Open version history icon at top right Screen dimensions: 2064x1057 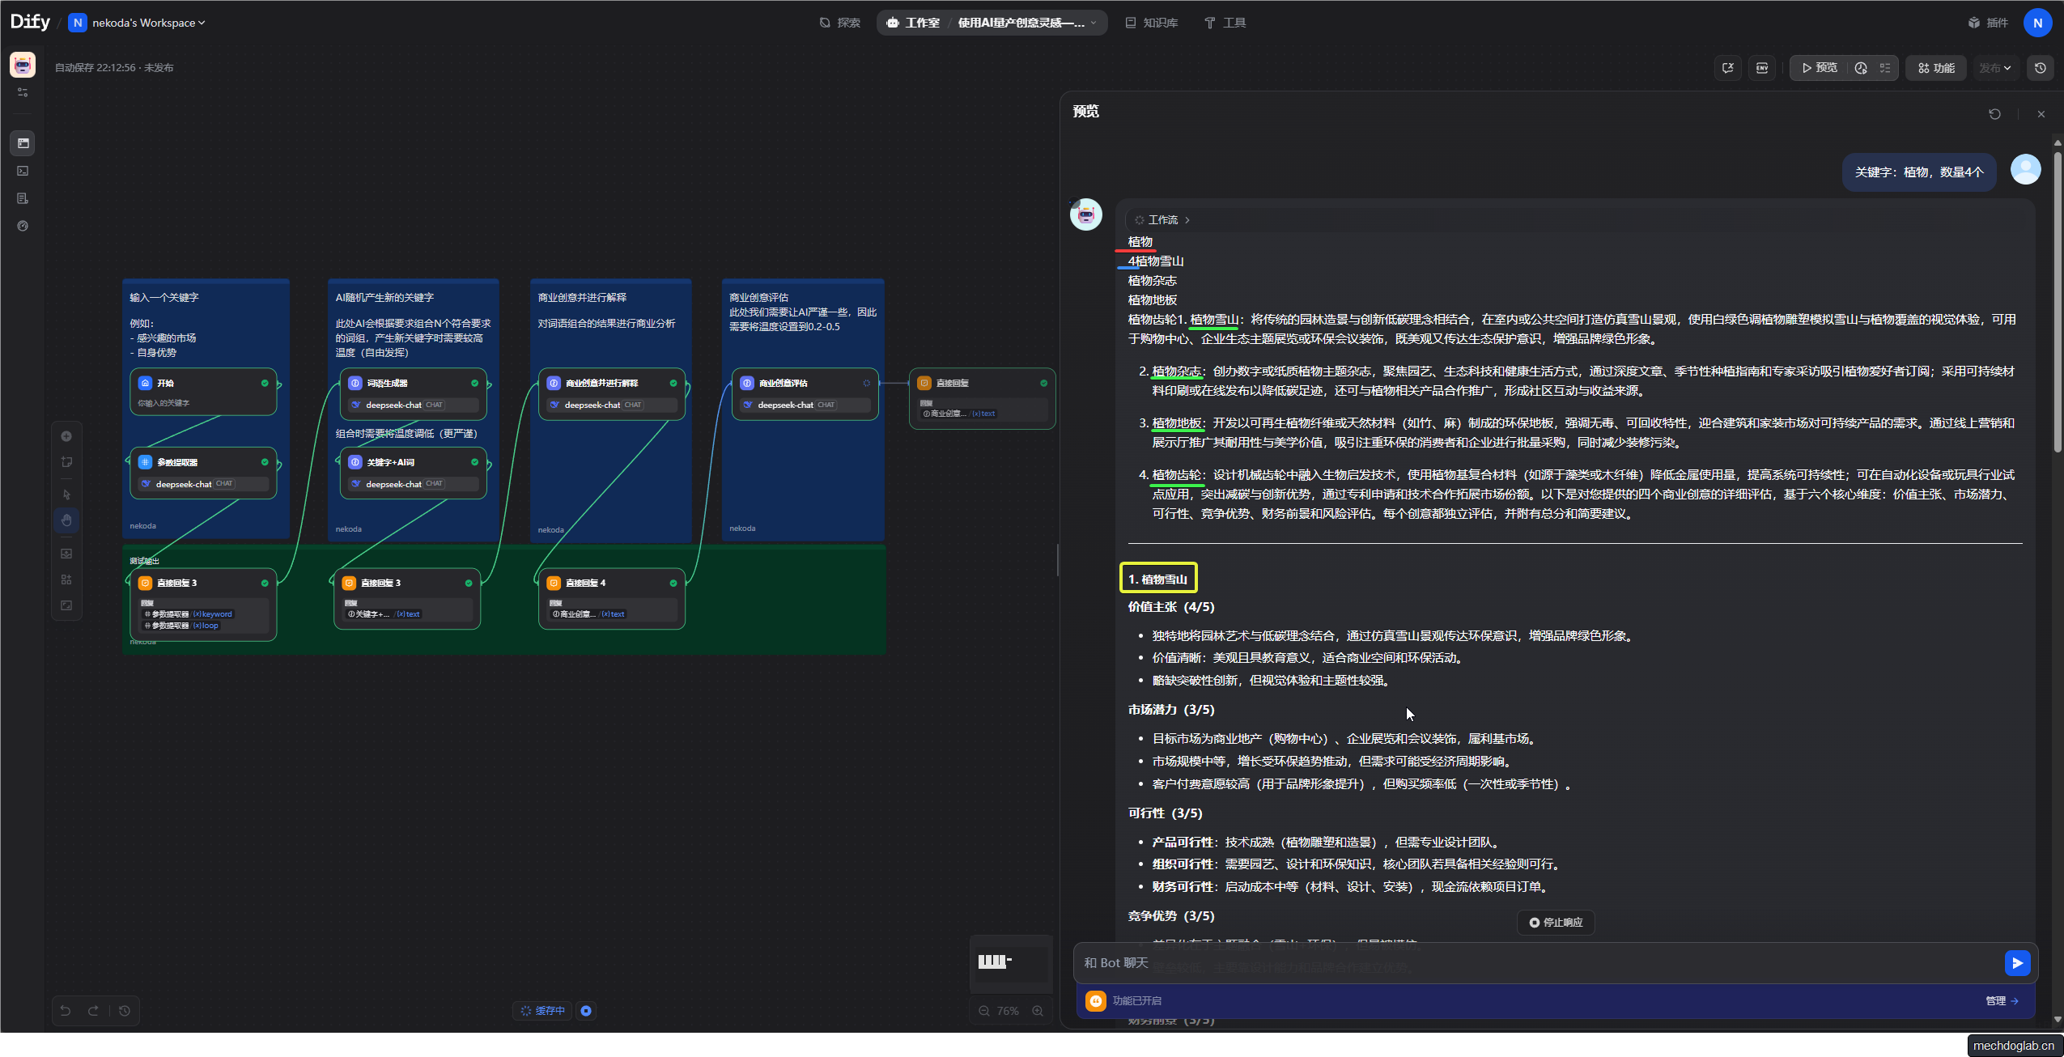(2040, 68)
